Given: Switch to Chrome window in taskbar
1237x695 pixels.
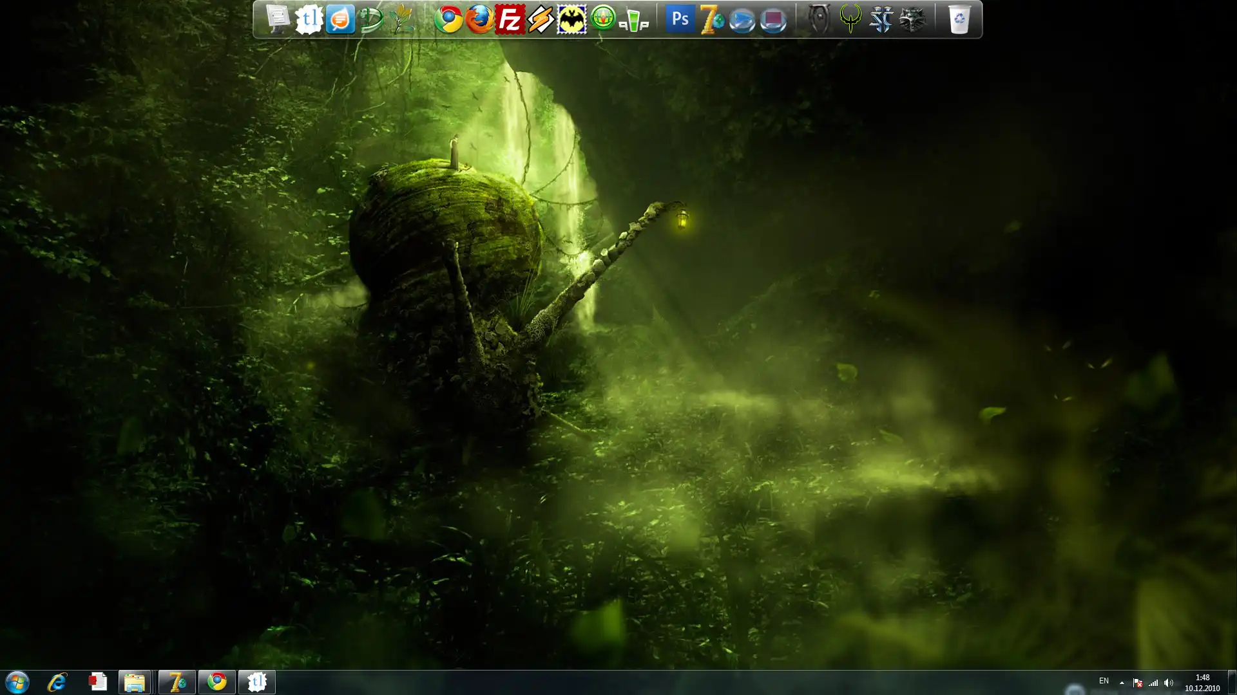Looking at the screenshot, I should point(217,681).
